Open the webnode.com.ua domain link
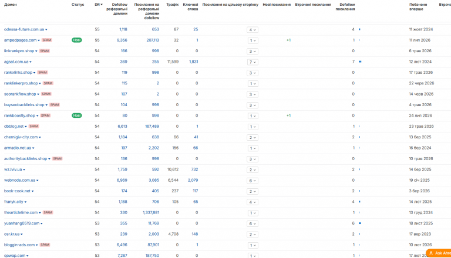Viewport: 451px width, 258px height. [19, 180]
